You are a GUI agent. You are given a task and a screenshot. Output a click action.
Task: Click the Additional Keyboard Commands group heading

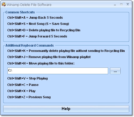30,46
